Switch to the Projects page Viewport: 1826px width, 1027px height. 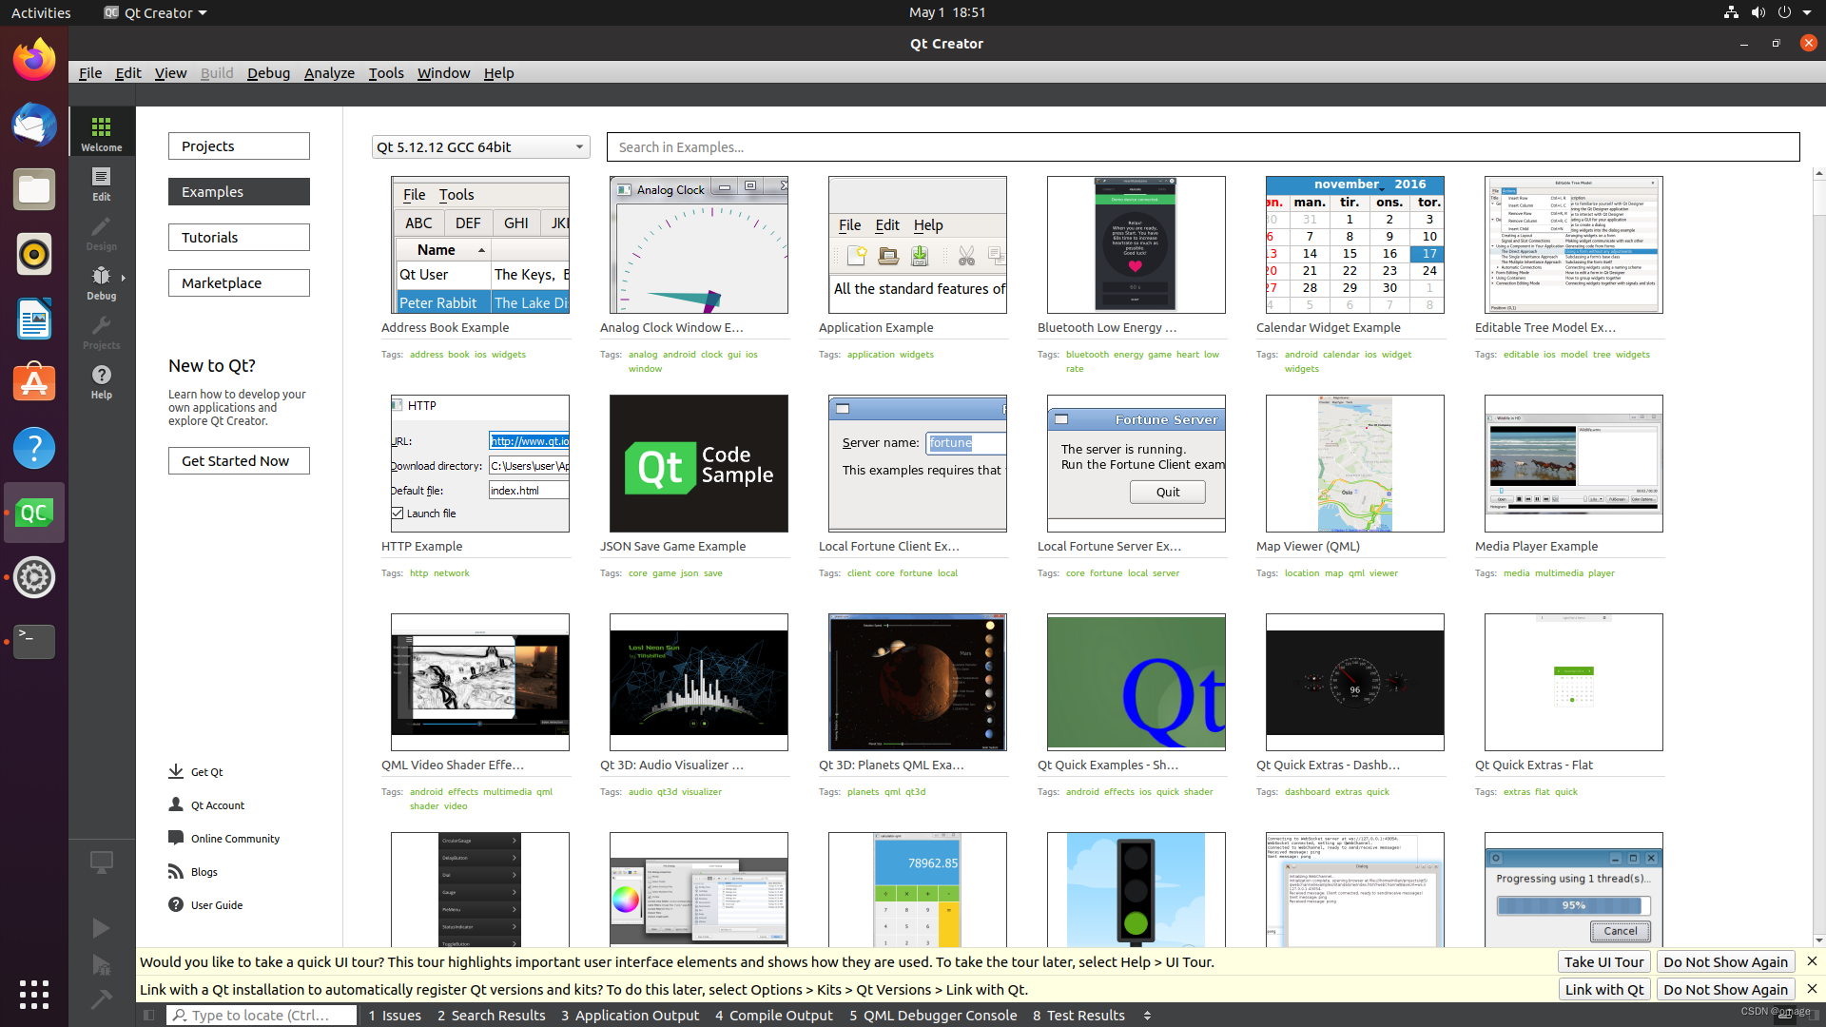click(239, 145)
